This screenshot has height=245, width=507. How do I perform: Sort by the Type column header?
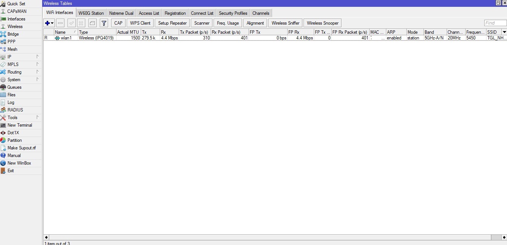(x=97, y=32)
